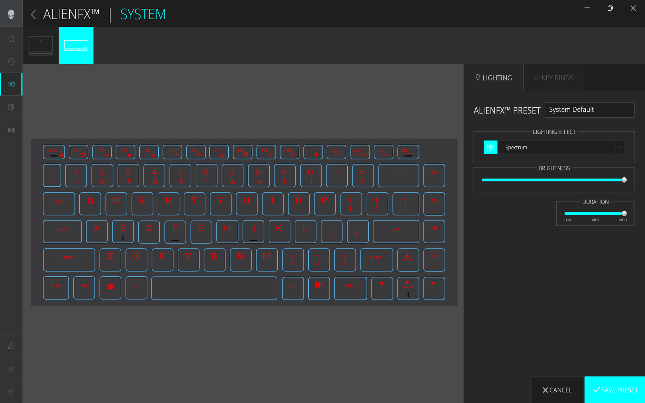The height and width of the screenshot is (403, 645).
Task: Click the library sidebar icon
Action: [11, 107]
